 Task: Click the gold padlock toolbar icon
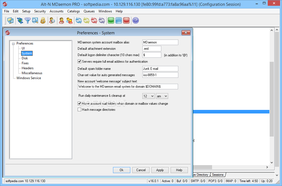pos(43,21)
